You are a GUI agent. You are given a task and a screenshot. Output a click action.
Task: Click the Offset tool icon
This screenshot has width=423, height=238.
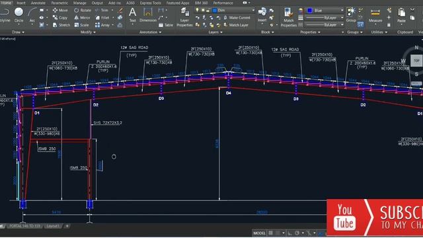point(120,25)
